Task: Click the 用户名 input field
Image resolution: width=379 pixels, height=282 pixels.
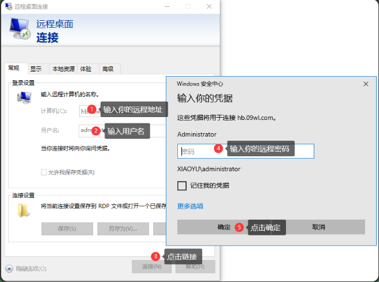Action: click(122, 131)
